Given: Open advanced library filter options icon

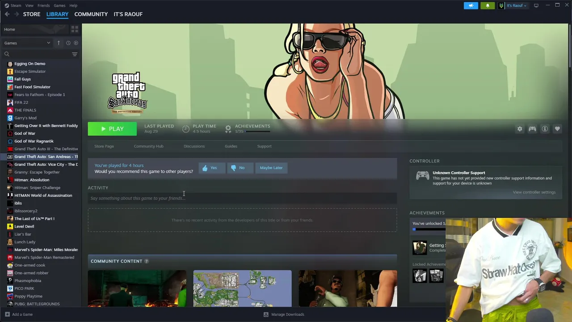Looking at the screenshot, I should click(75, 54).
